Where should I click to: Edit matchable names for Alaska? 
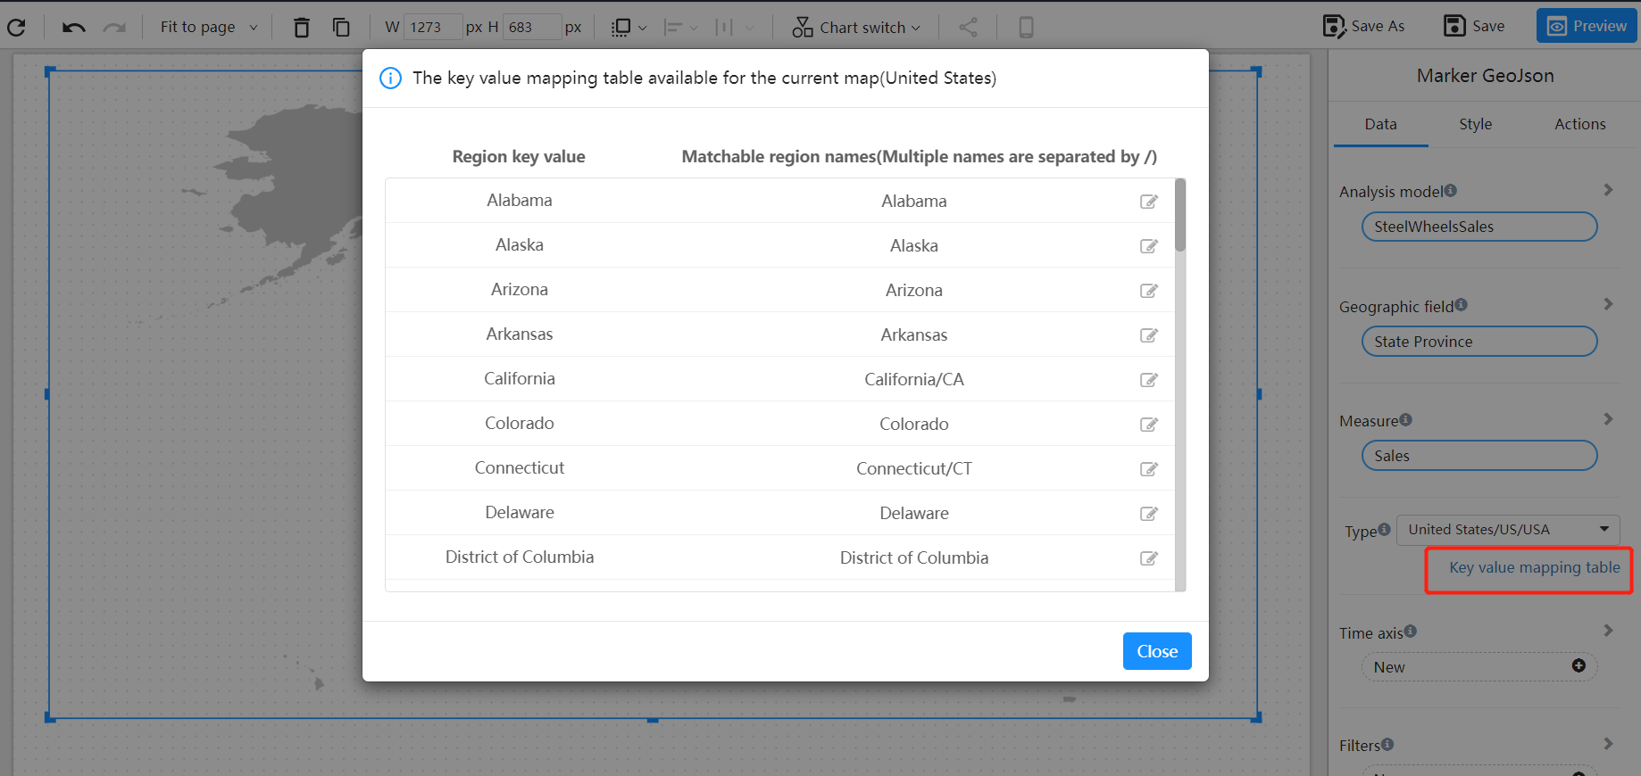(1149, 246)
